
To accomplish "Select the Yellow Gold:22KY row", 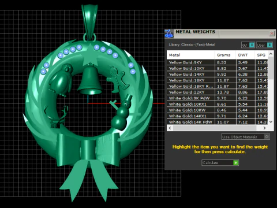I will [x=218, y=92].
